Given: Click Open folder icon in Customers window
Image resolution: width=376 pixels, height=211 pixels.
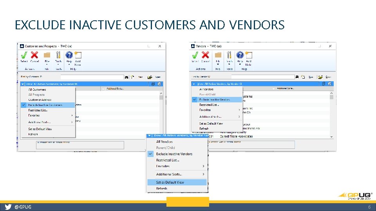Looking at the screenshot, I should pyautogui.click(x=150, y=77).
